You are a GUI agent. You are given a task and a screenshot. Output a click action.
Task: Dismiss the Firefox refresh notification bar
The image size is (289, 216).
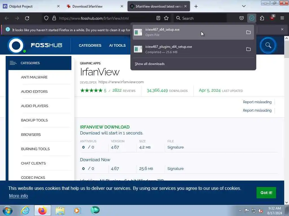pyautogui.click(x=282, y=29)
